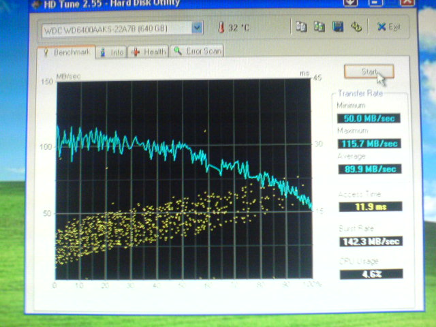
Task: Select the Health tab
Action: (x=149, y=52)
